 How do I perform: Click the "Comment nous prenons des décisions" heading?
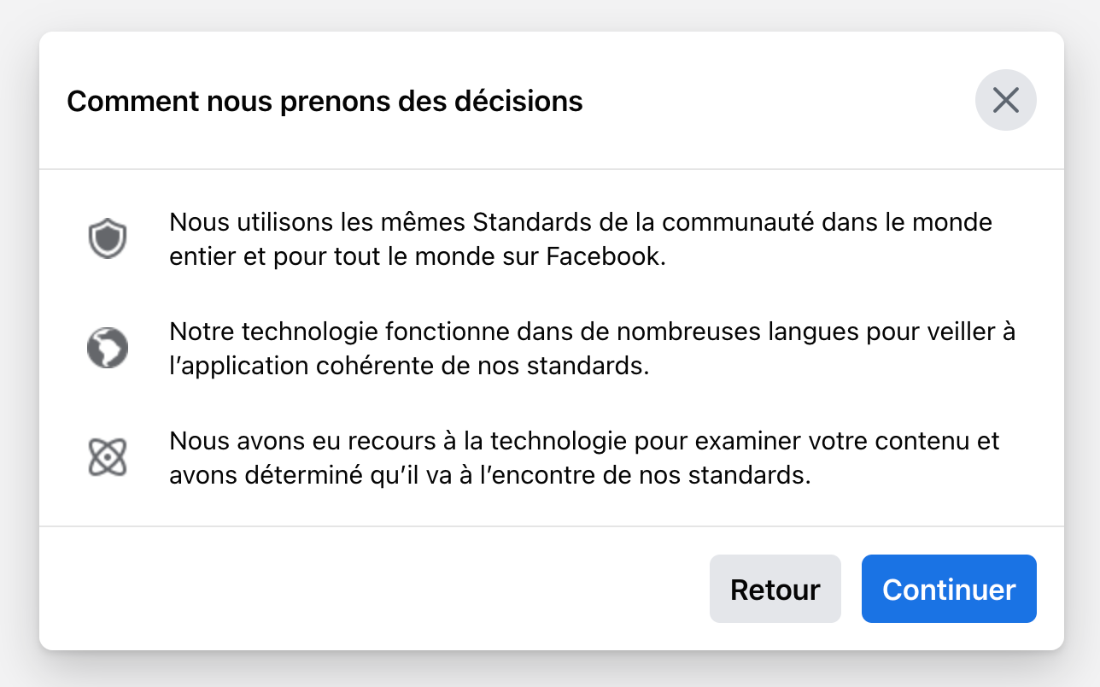coord(325,102)
